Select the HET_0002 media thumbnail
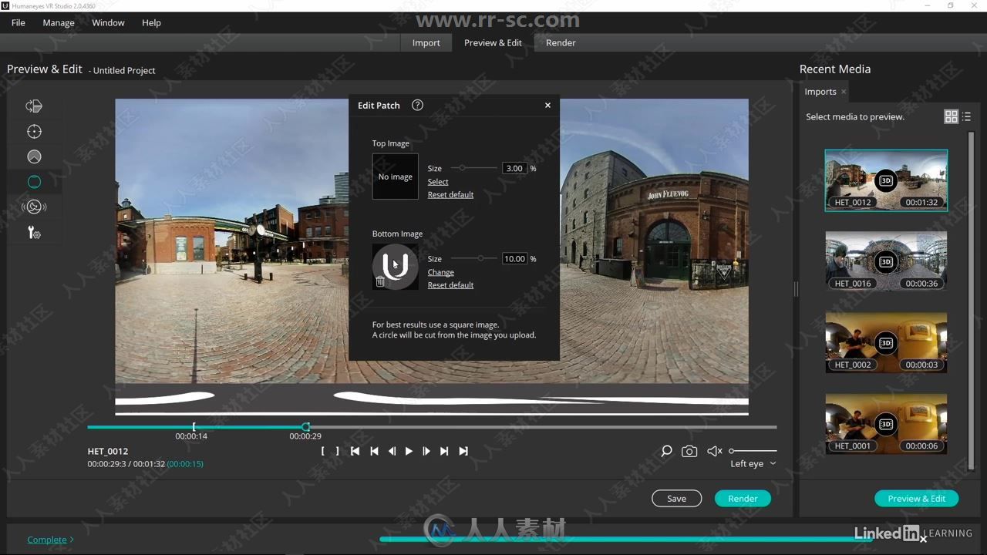Screen dimensions: 987x555 [886, 343]
